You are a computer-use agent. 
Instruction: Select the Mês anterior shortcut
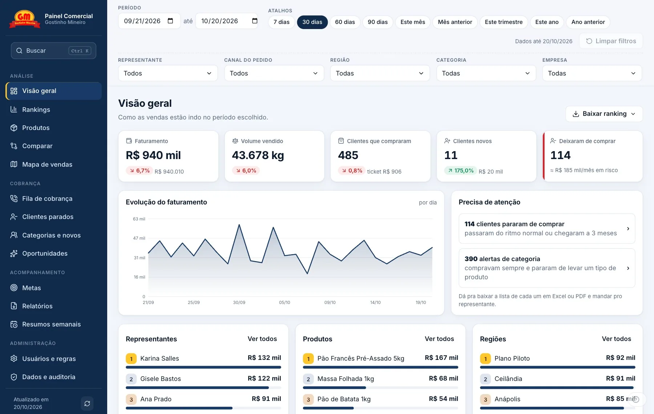click(x=455, y=22)
